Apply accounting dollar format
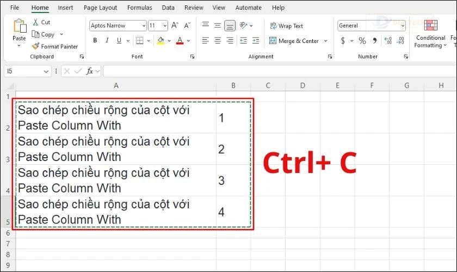This screenshot has width=457, height=272. point(343,40)
